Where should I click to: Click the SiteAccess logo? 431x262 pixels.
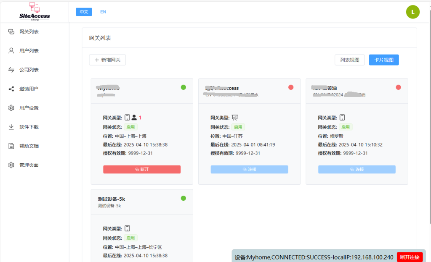tap(35, 11)
